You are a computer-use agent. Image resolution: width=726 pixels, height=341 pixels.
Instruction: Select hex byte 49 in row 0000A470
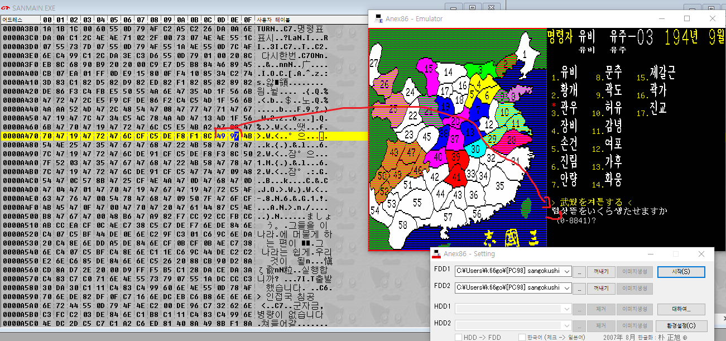(221, 136)
